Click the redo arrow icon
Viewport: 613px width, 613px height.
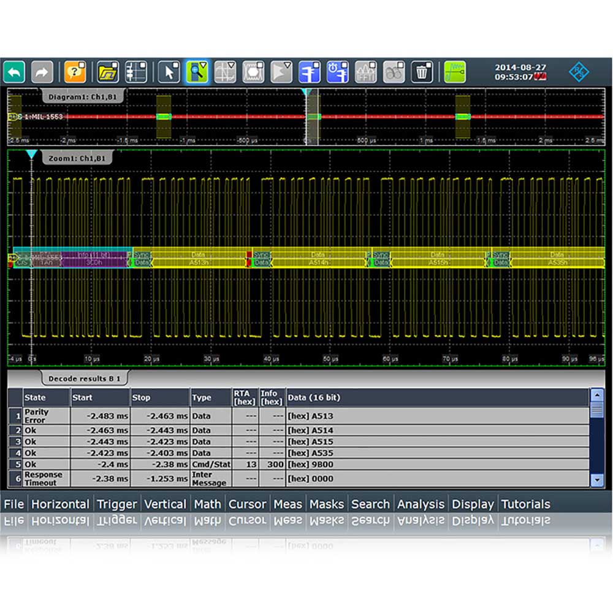pos(42,72)
